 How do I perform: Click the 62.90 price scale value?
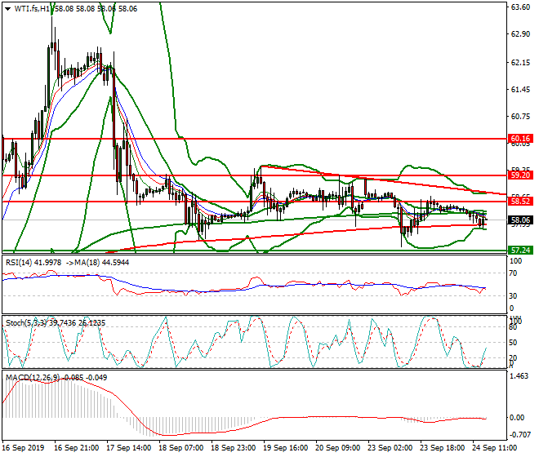(520, 34)
